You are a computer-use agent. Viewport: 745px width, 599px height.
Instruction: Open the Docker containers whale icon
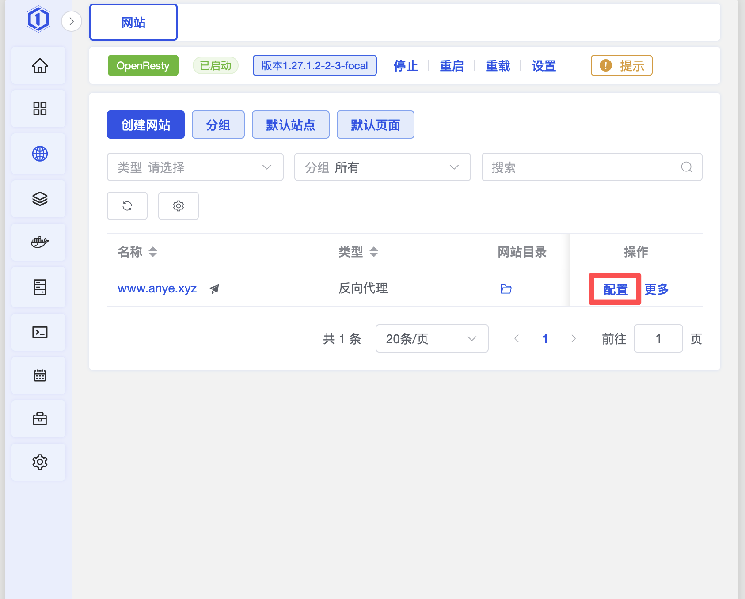(40, 242)
